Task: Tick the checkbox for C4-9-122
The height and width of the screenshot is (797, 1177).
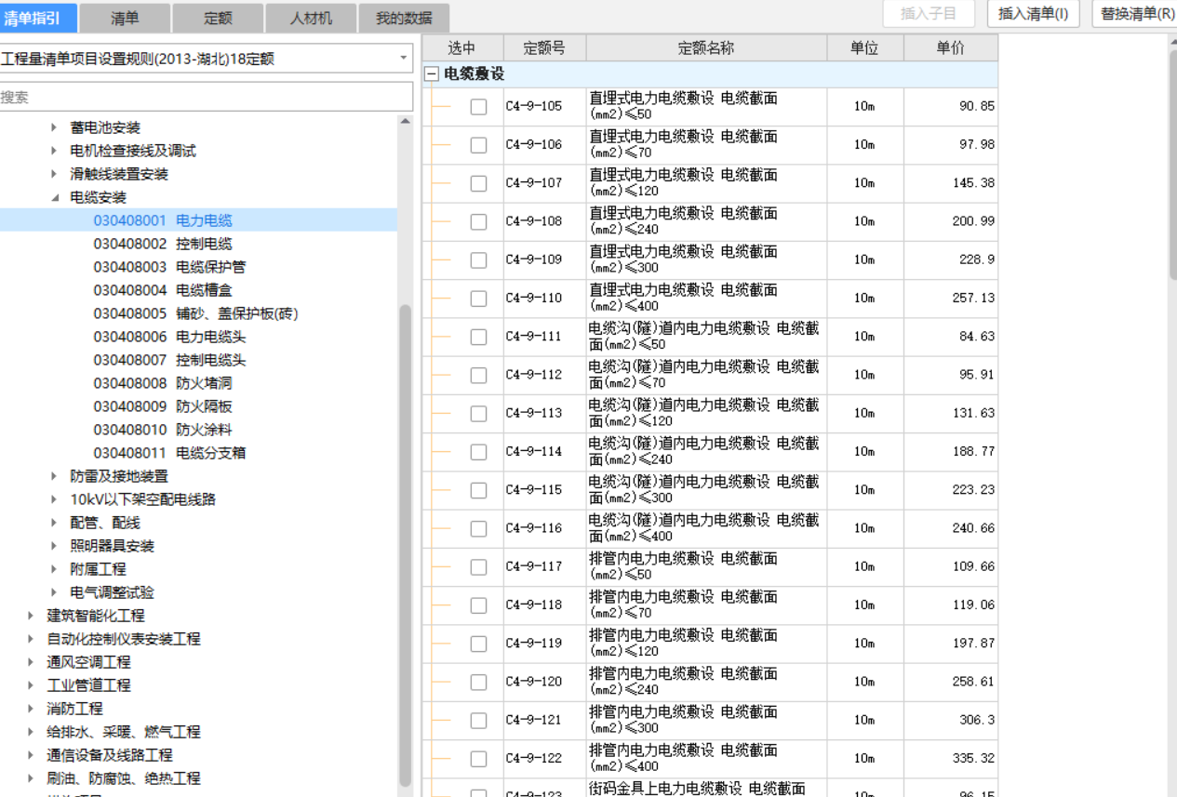Action: coord(478,759)
